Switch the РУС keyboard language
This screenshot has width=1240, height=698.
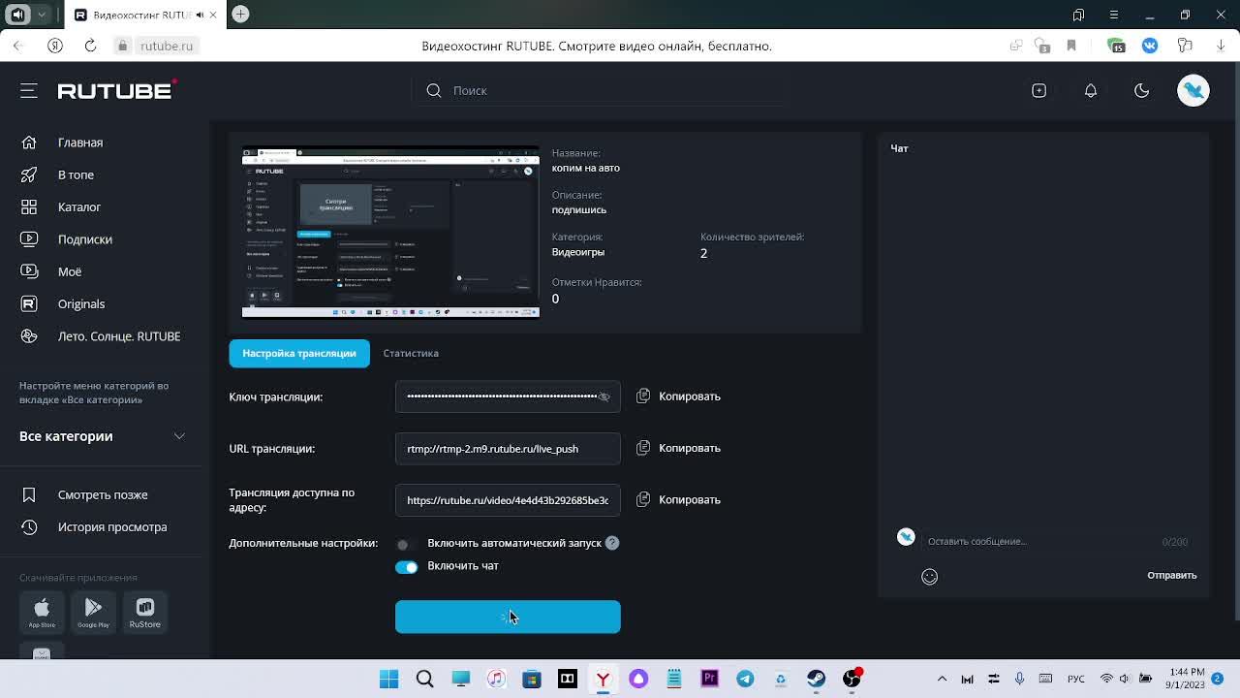[x=1075, y=679]
